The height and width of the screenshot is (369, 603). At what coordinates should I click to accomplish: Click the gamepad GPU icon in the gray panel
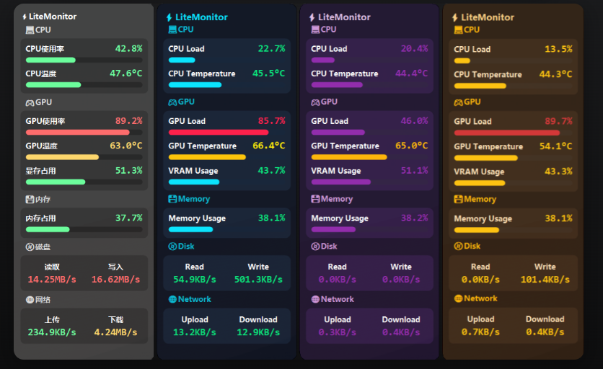pyautogui.click(x=30, y=103)
